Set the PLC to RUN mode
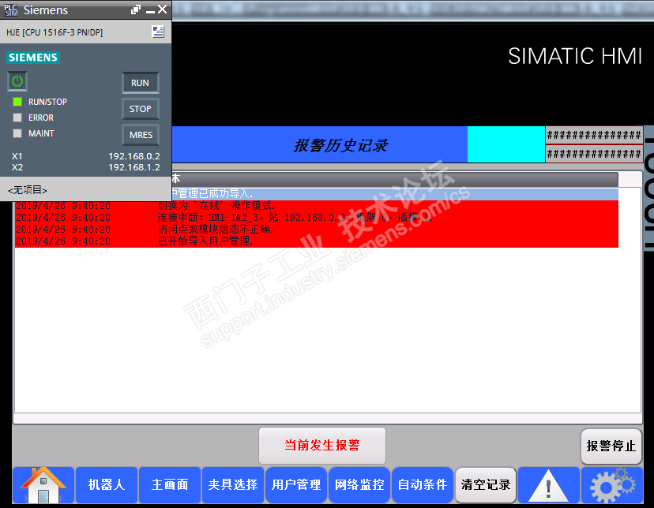This screenshot has width=654, height=508. coord(140,83)
